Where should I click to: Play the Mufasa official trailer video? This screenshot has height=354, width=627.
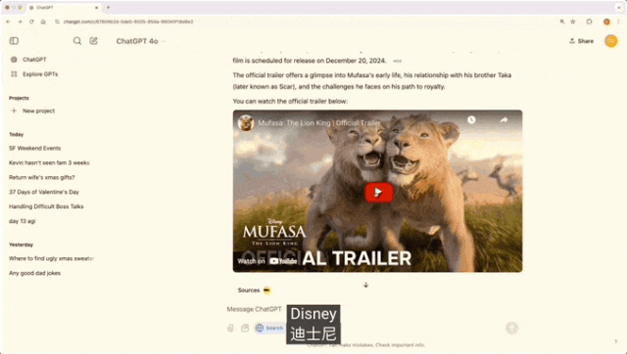[379, 193]
